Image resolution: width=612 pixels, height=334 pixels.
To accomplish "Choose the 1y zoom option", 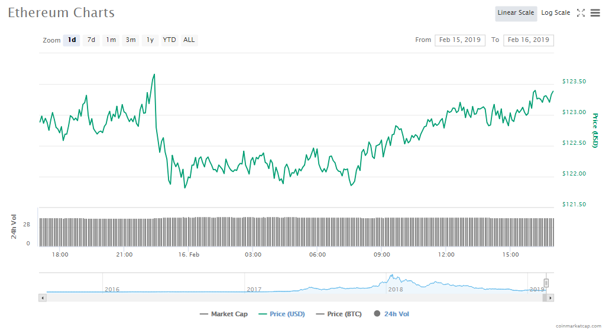I will (x=150, y=40).
